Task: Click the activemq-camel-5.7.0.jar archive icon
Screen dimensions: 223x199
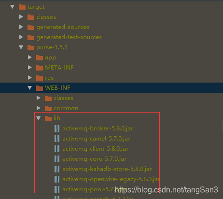Action: pyautogui.click(x=57, y=139)
